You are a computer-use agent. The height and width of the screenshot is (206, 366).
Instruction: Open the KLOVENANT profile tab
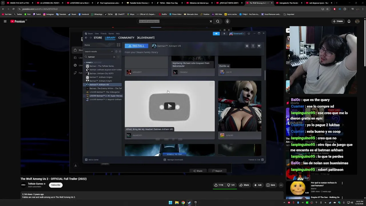tap(146, 38)
